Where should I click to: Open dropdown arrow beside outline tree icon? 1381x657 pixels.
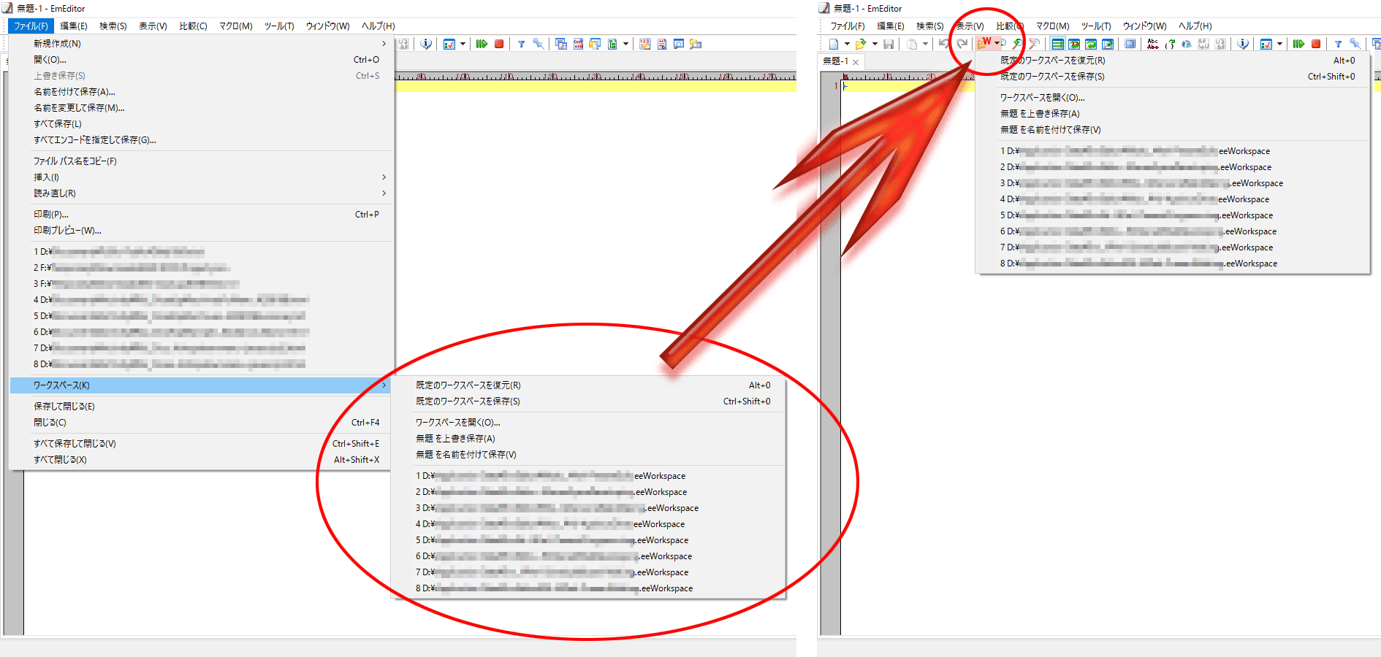[x=625, y=44]
